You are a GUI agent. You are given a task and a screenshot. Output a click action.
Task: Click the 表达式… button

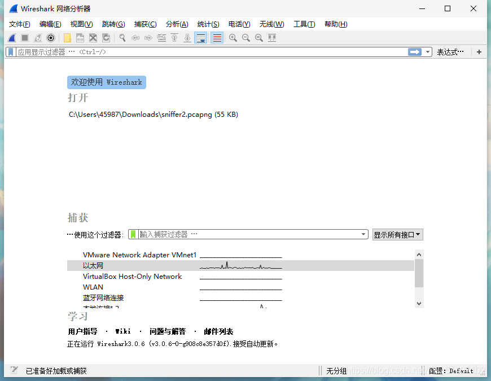click(x=450, y=52)
